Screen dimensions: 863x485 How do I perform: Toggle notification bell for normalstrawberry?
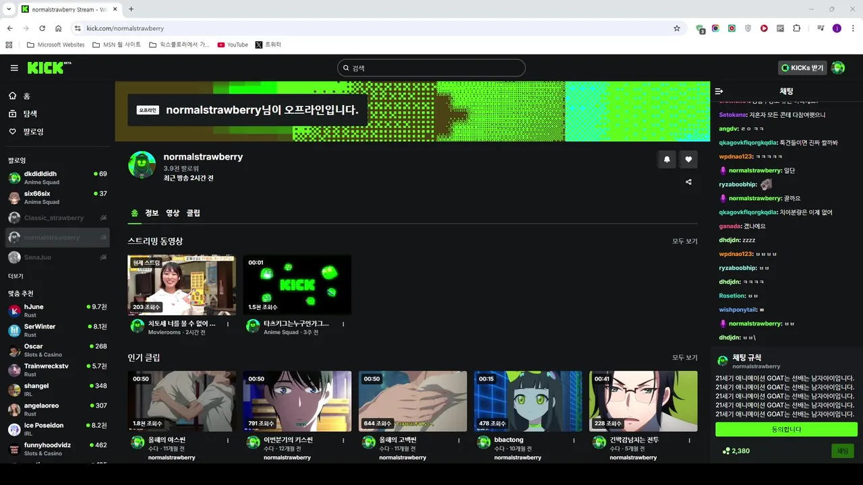pyautogui.click(x=667, y=160)
